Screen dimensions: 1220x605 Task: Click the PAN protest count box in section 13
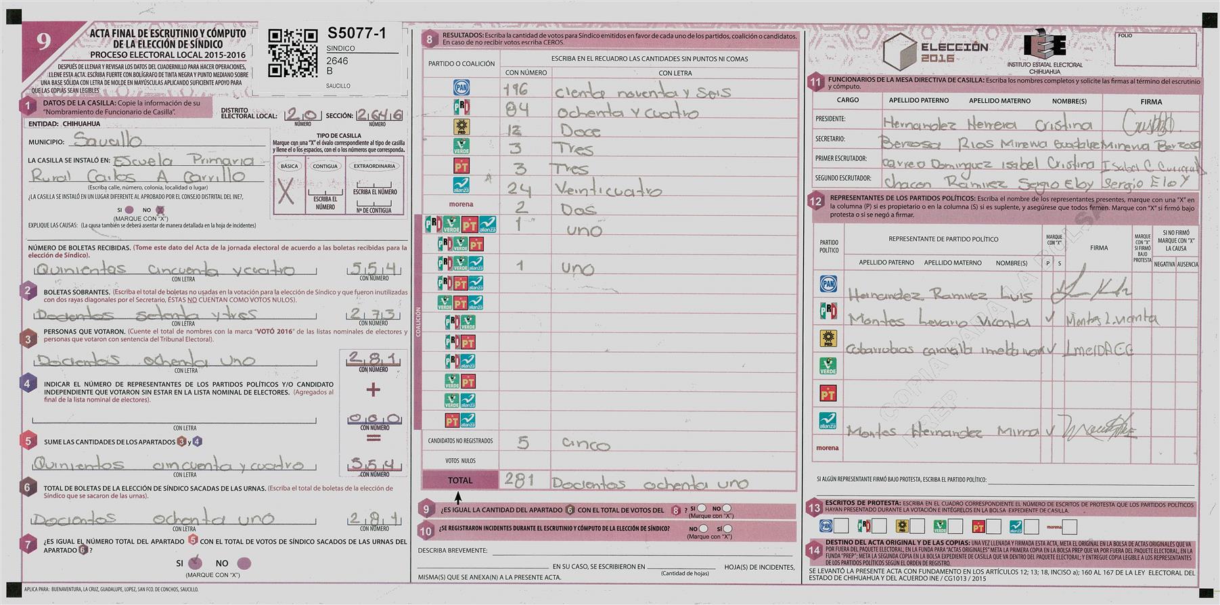tap(841, 526)
